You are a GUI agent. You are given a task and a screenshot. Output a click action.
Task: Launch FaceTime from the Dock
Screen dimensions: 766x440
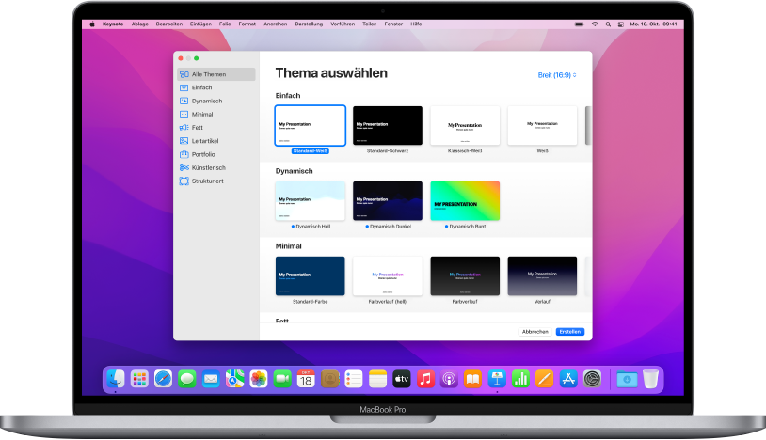click(x=282, y=379)
